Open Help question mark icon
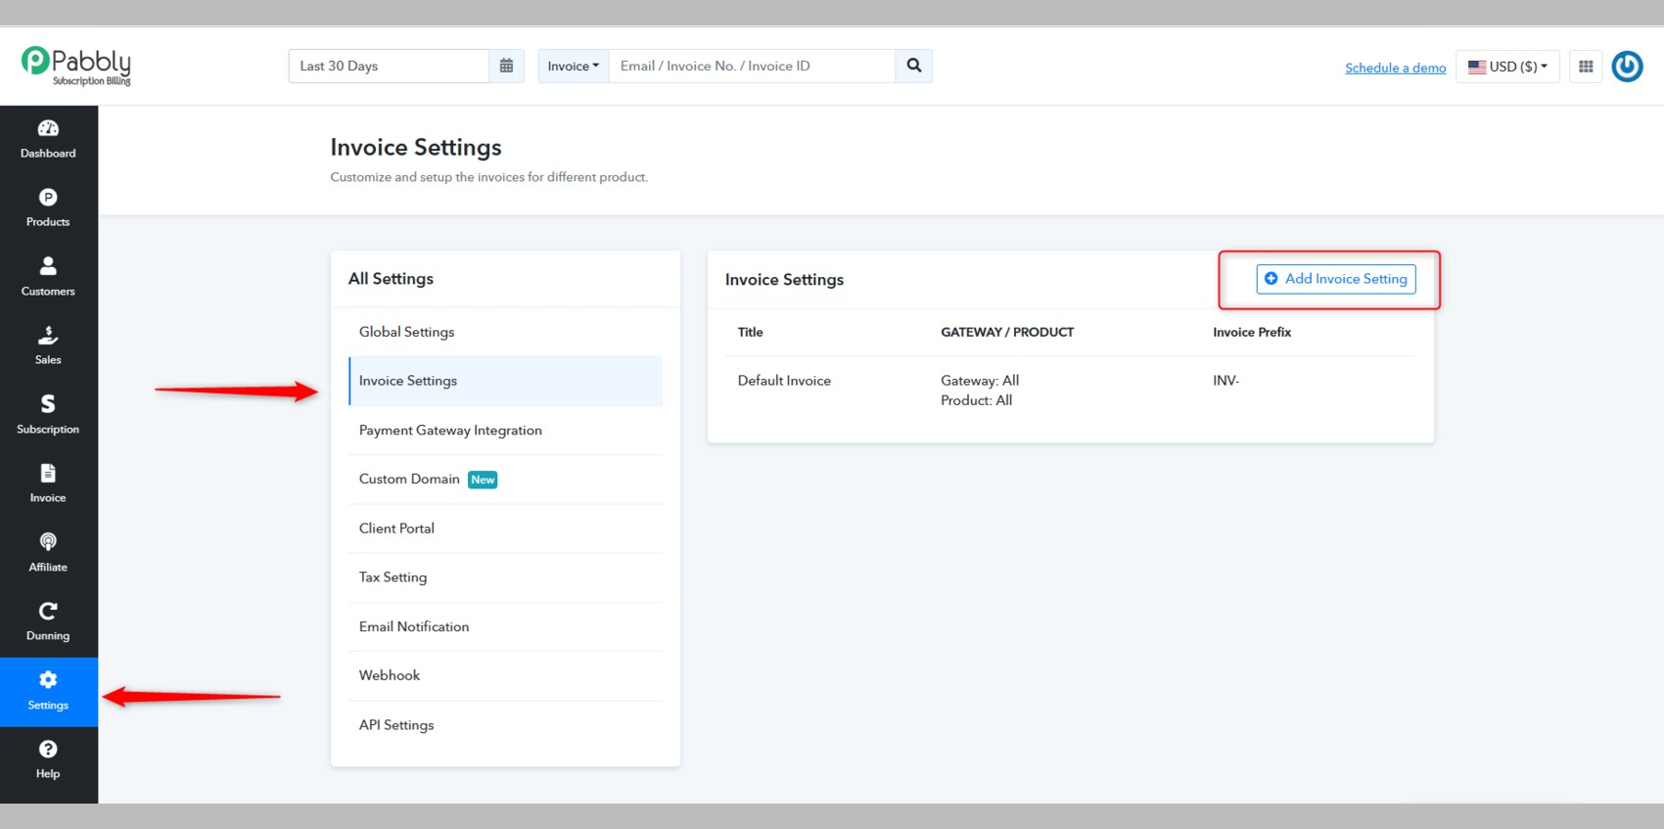 pyautogui.click(x=48, y=749)
